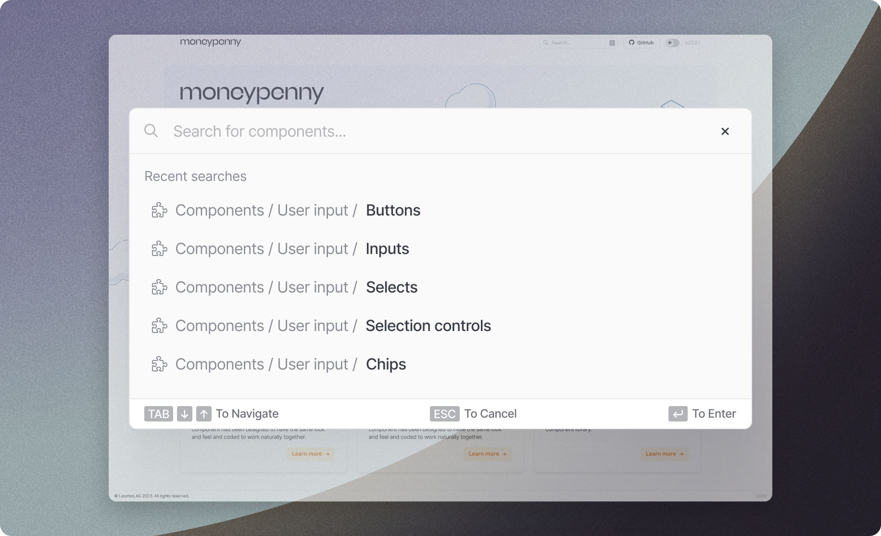Viewport: 881px width, 536px height.
Task: Dismiss the search dialog with the X
Action: click(x=725, y=131)
